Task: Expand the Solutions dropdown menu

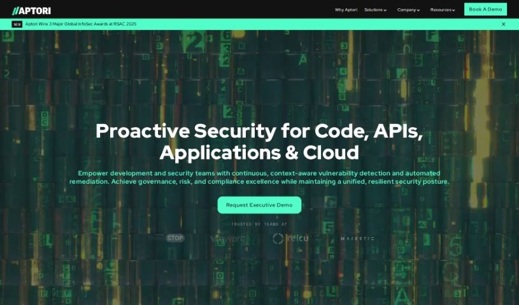Action: [374, 10]
